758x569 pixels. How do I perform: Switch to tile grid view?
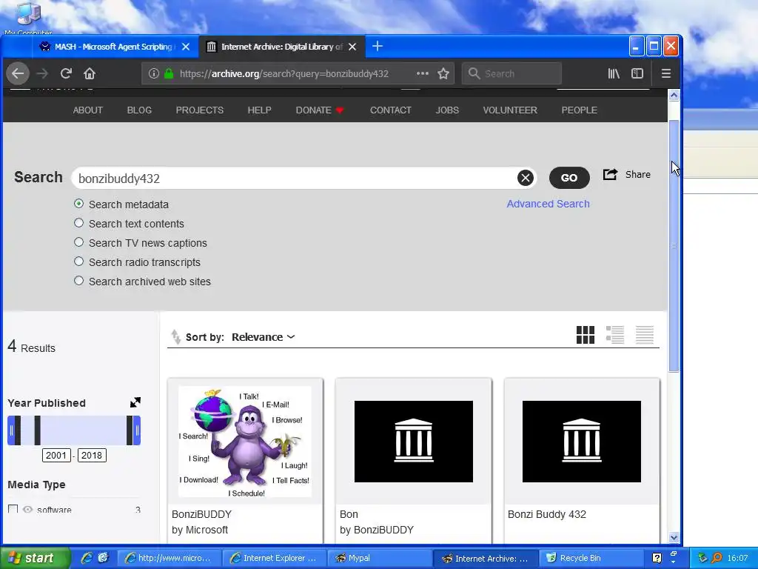(586, 335)
